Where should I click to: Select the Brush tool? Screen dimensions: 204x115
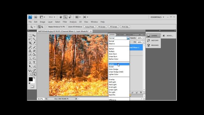34,47
